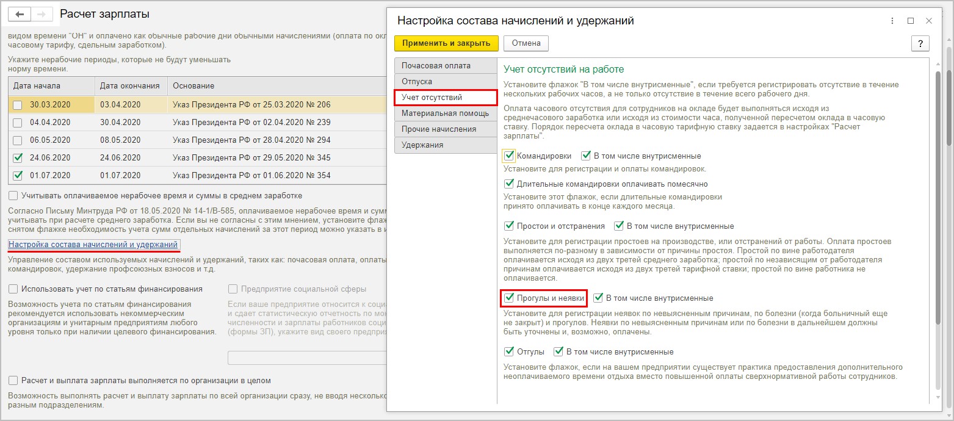This screenshot has height=421, width=954.
Task: Toggle Длительные командировки оплачивать помесячно checkbox
Action: (510, 184)
